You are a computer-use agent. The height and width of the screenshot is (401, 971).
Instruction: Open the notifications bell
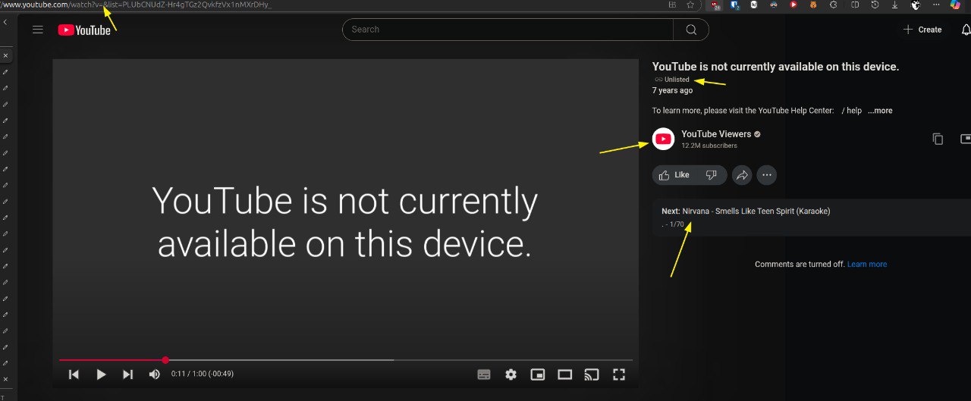(x=966, y=30)
